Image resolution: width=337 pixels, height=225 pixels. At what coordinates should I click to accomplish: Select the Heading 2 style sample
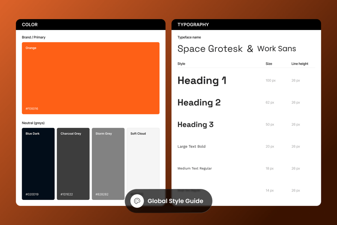click(x=199, y=102)
